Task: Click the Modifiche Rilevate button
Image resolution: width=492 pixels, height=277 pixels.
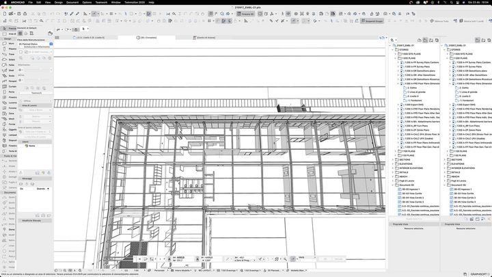Action: coord(31,221)
